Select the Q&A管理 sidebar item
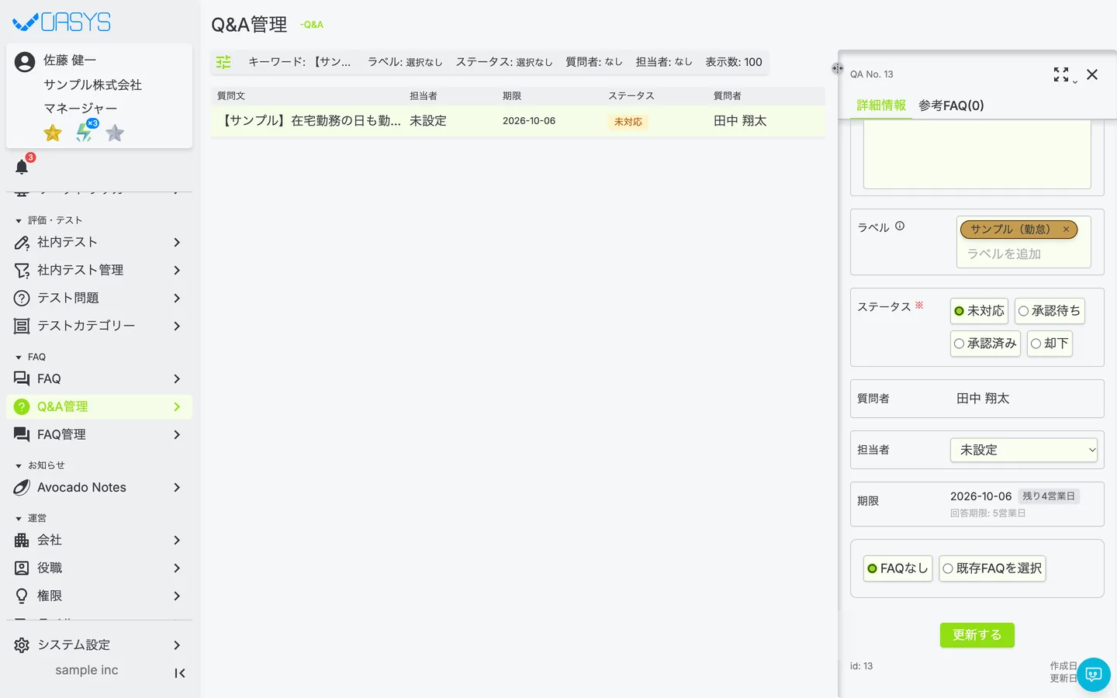The width and height of the screenshot is (1117, 698). click(99, 406)
